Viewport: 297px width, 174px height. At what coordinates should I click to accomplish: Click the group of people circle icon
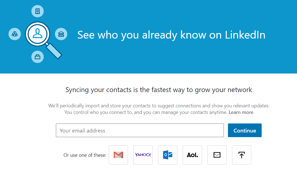(15, 34)
